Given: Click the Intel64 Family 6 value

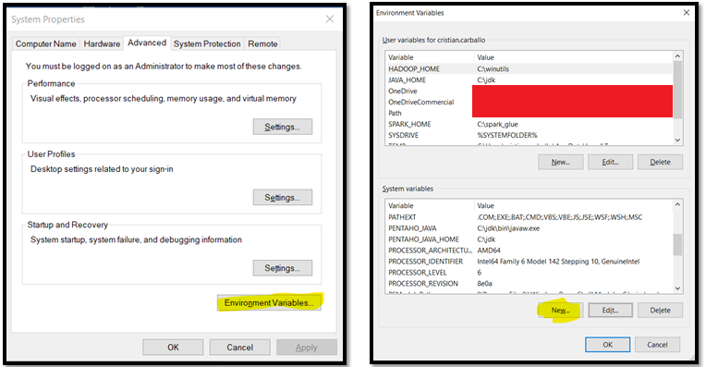Looking at the screenshot, I should click(558, 262).
